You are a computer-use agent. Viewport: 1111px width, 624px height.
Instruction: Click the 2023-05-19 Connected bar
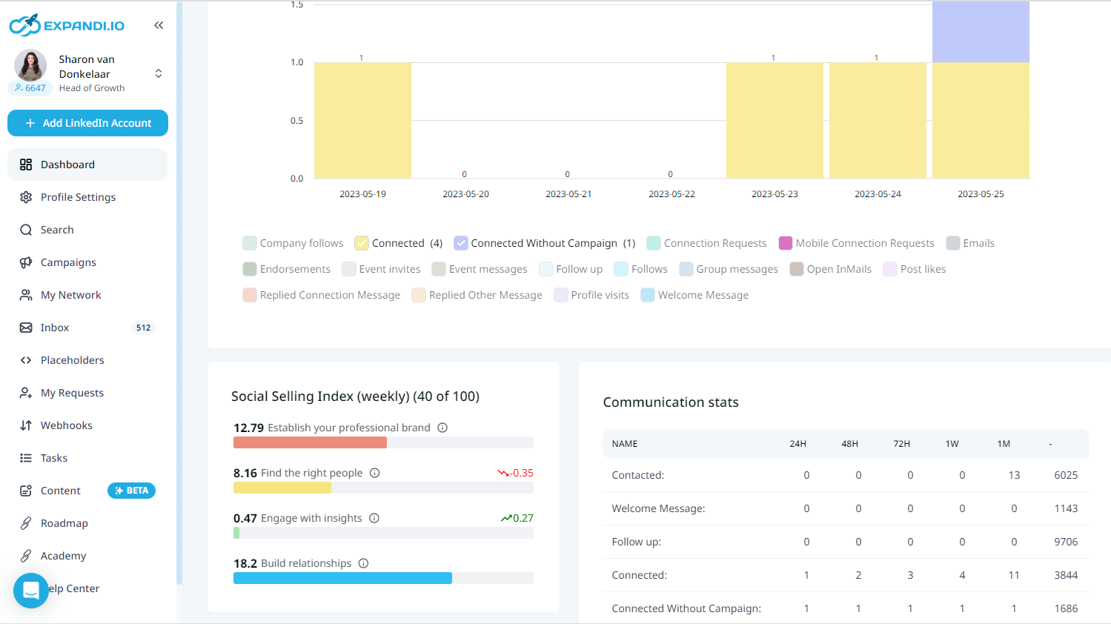(x=362, y=120)
